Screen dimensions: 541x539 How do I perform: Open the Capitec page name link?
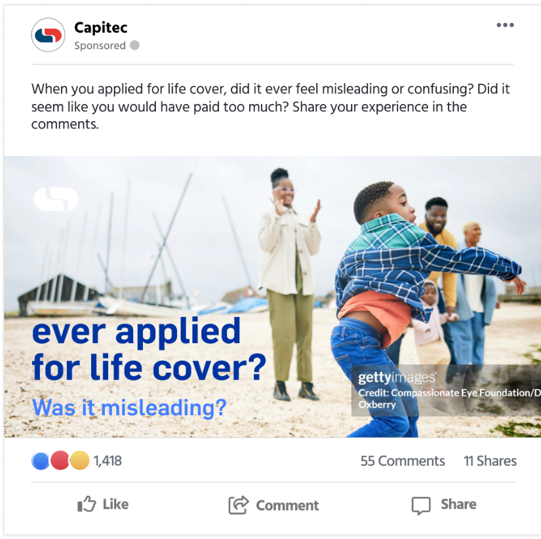click(101, 28)
